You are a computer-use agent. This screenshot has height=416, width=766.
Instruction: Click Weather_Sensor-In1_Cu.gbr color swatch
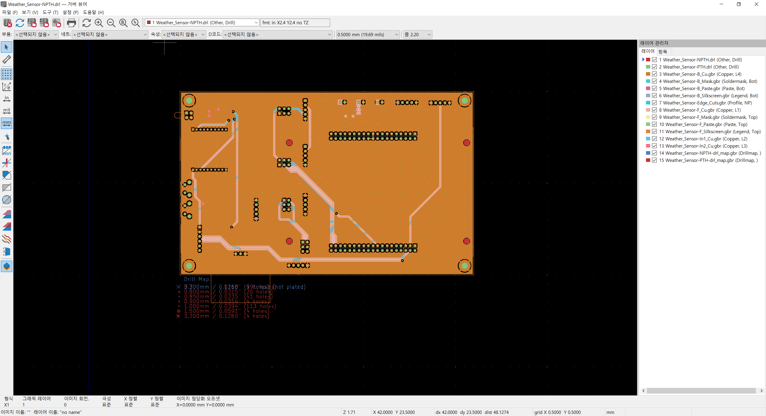(x=648, y=139)
